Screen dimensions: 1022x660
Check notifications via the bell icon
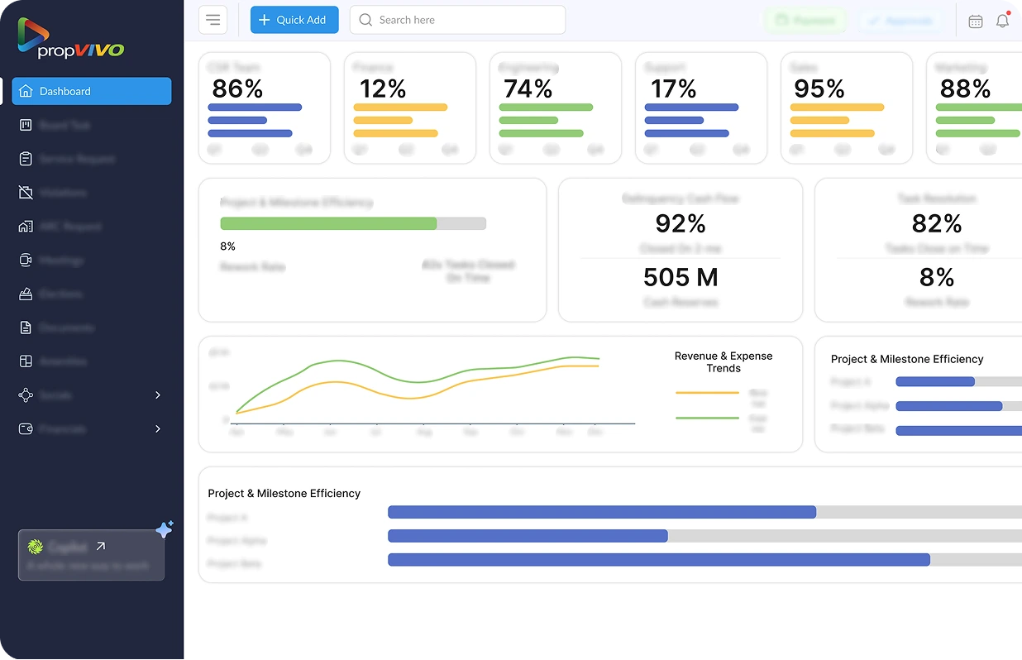(x=1002, y=22)
